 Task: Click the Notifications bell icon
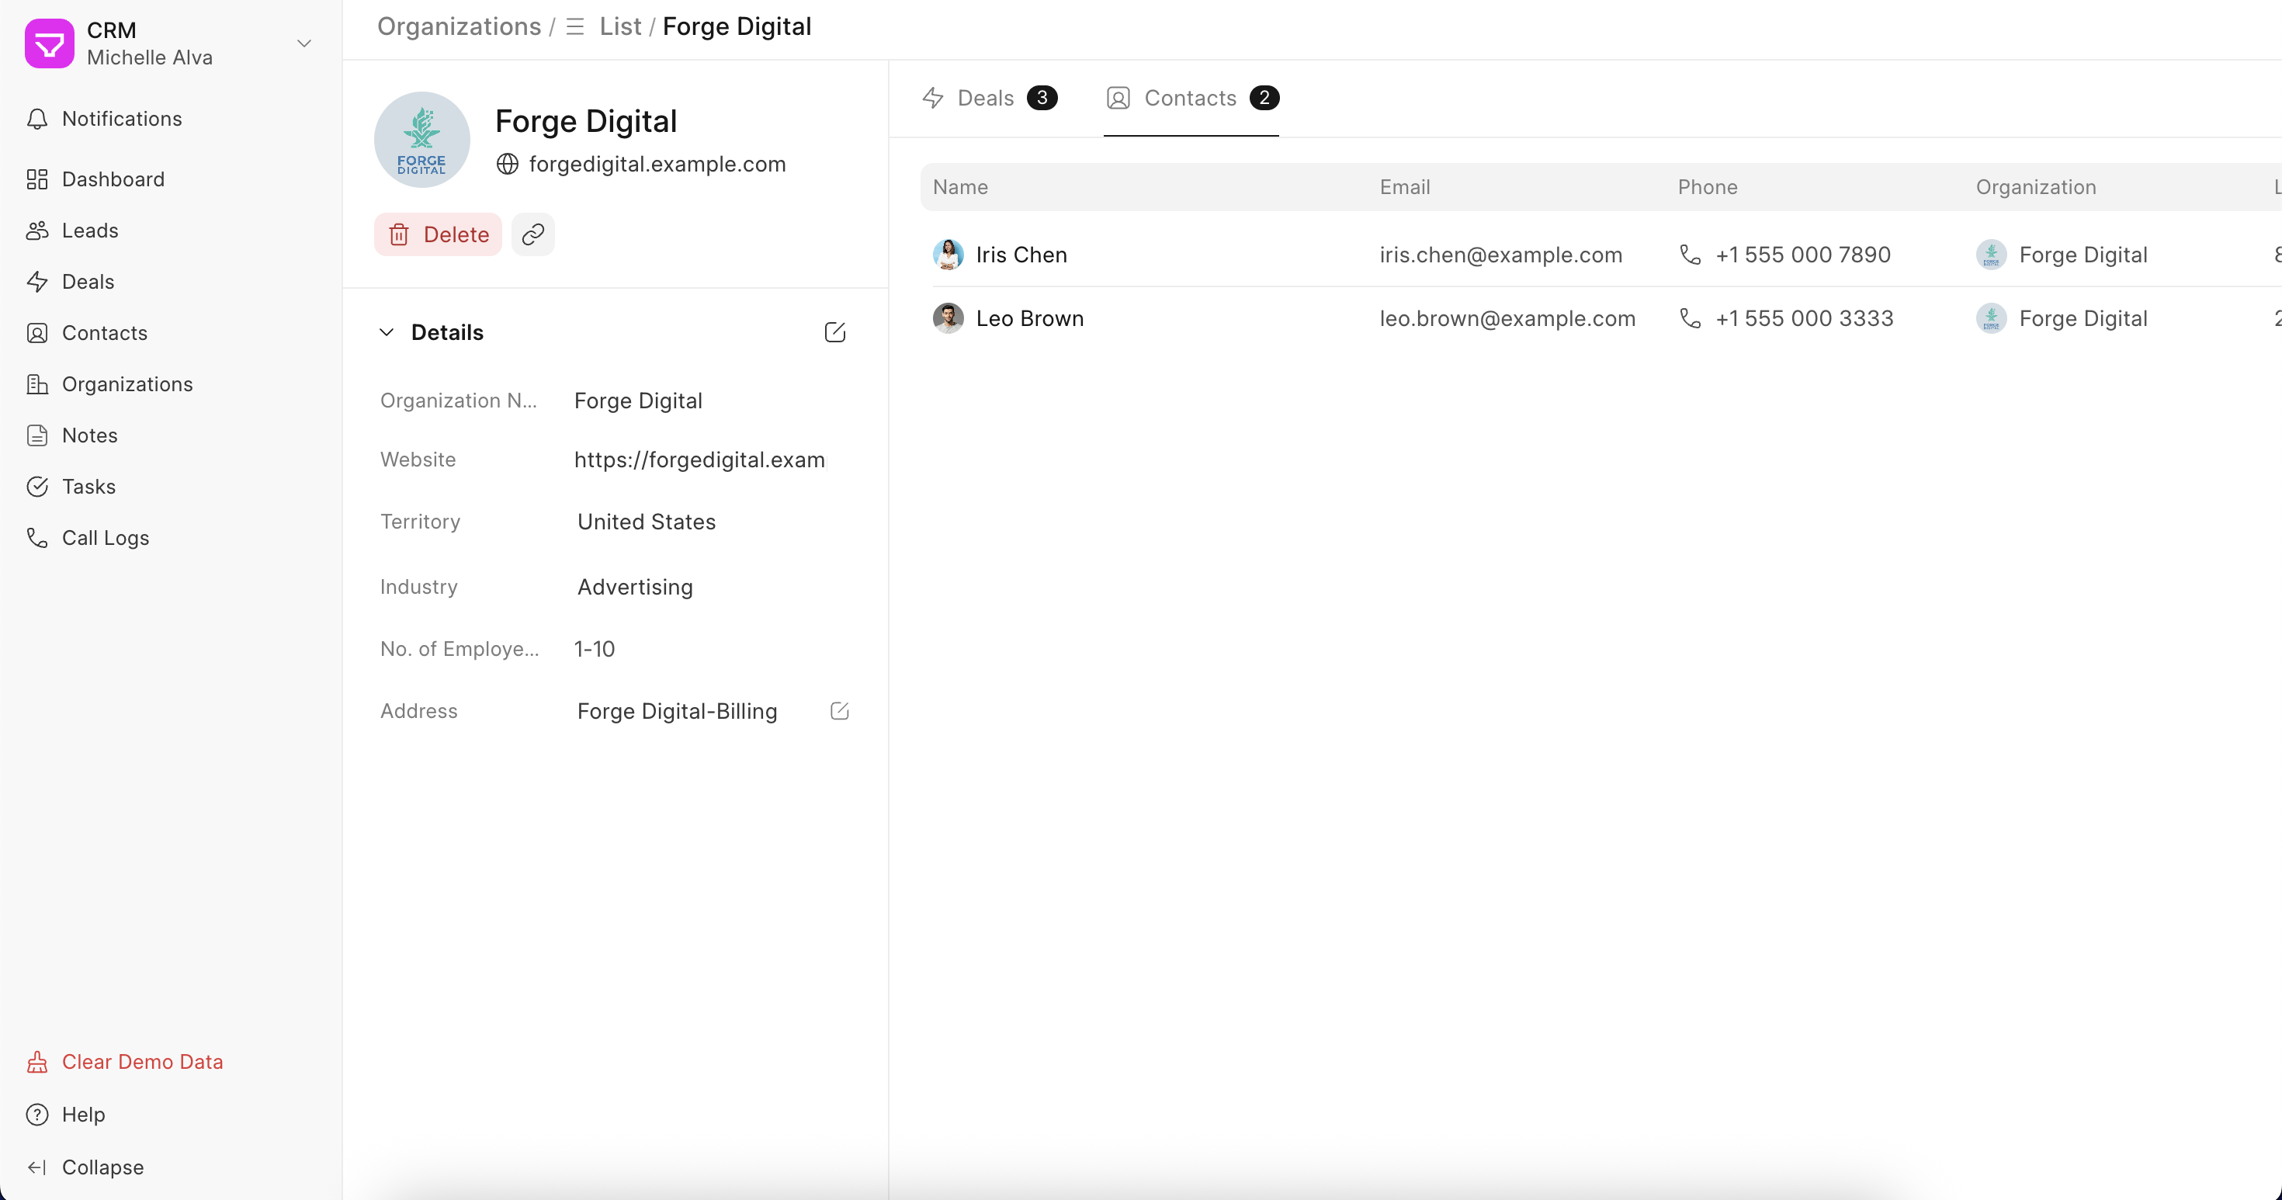tap(37, 119)
